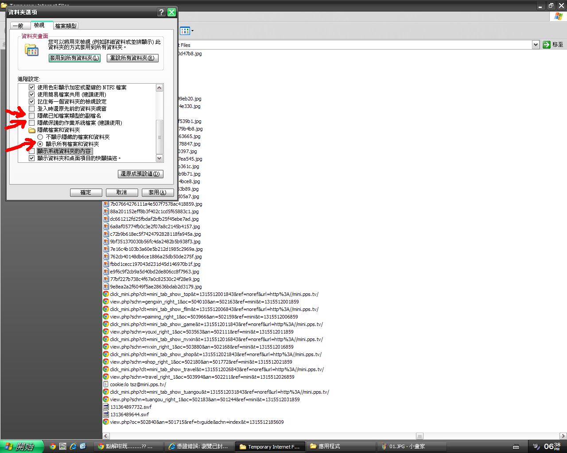Open the address bar dropdown arrow

pyautogui.click(x=535, y=44)
